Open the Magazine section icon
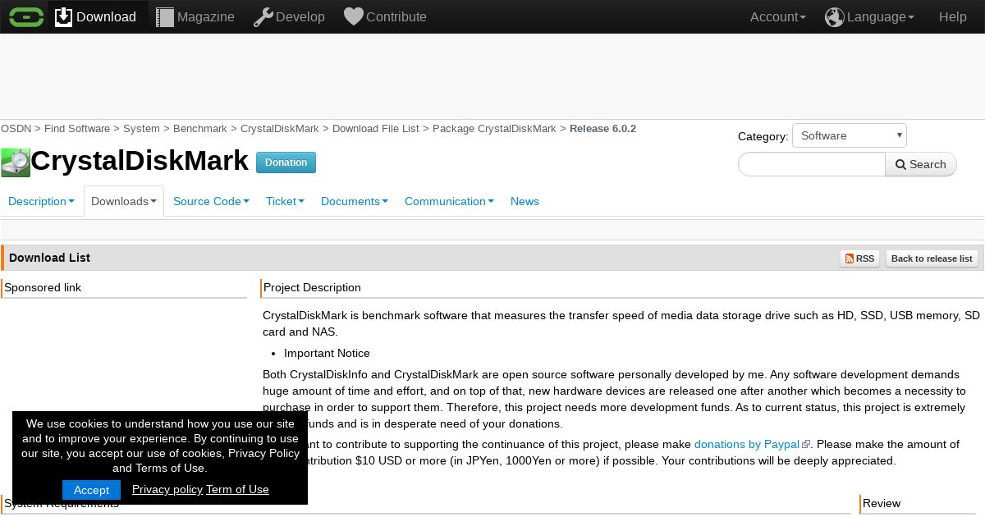The image size is (985, 517). [165, 16]
